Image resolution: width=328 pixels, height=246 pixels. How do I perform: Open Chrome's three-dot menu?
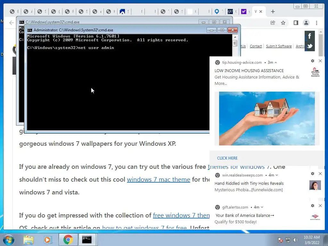click(316, 23)
